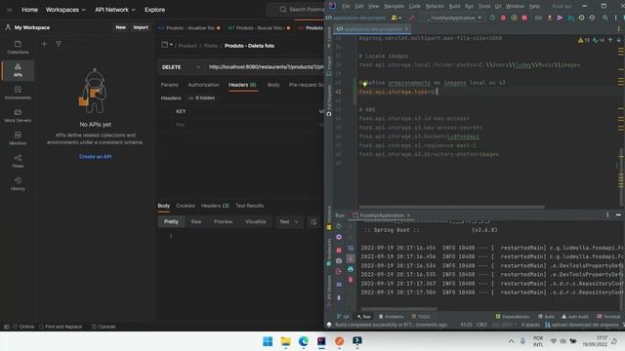625x351 pixels.
Task: Click the plus icon to add an API
Action: click(44, 44)
